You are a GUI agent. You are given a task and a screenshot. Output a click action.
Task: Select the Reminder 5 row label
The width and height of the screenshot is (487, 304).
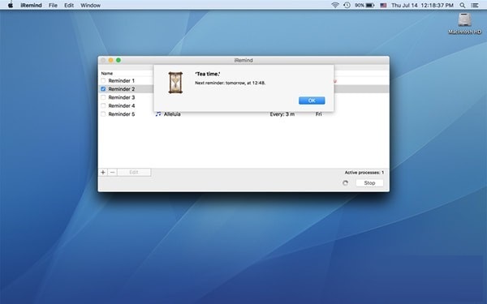pos(122,114)
